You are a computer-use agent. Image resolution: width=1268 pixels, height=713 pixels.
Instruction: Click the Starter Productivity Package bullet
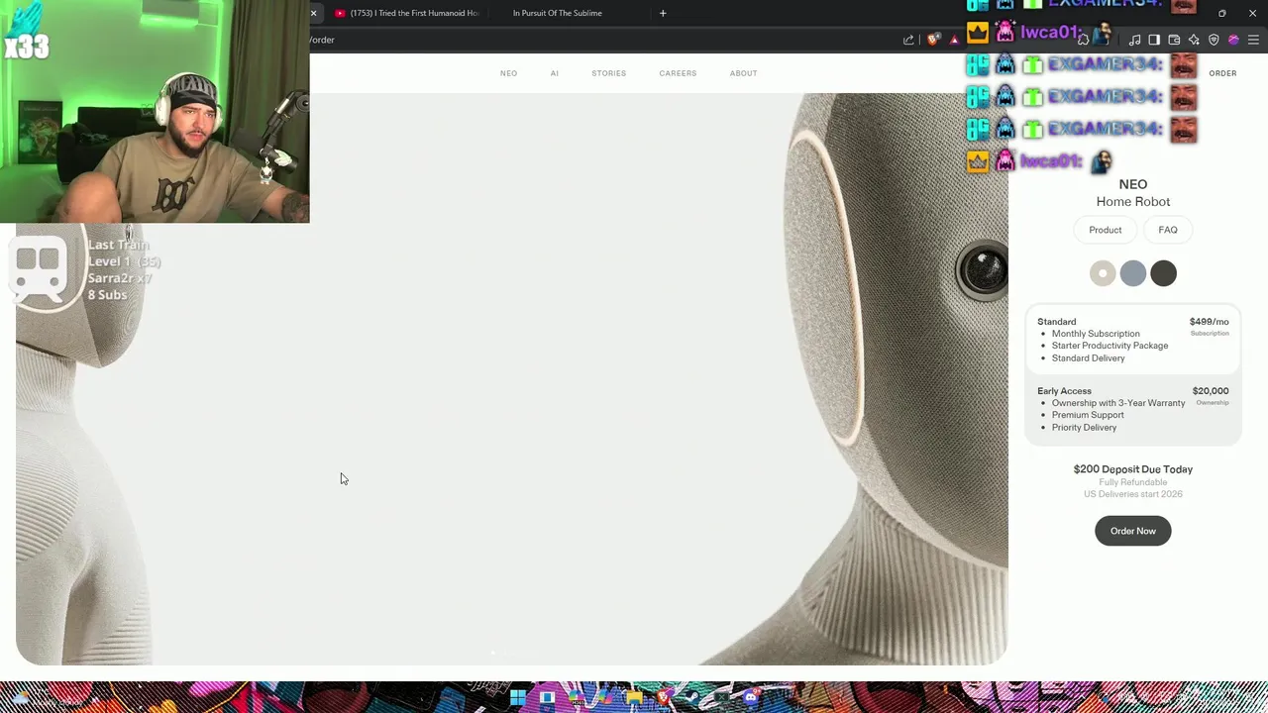click(x=1109, y=346)
